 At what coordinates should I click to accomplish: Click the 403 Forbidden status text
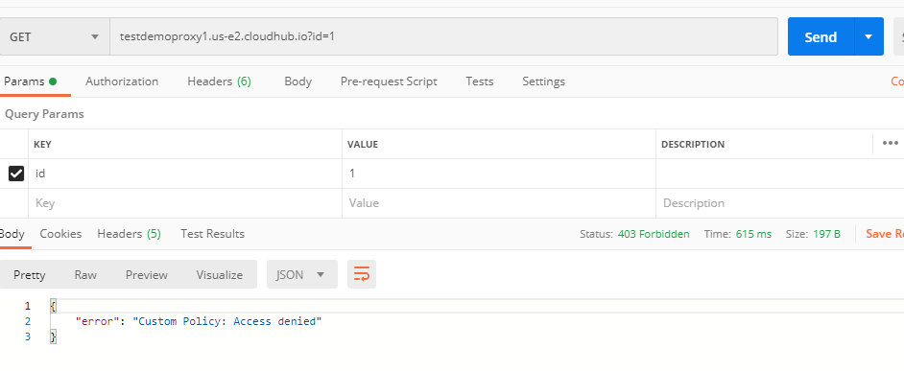[x=654, y=235]
